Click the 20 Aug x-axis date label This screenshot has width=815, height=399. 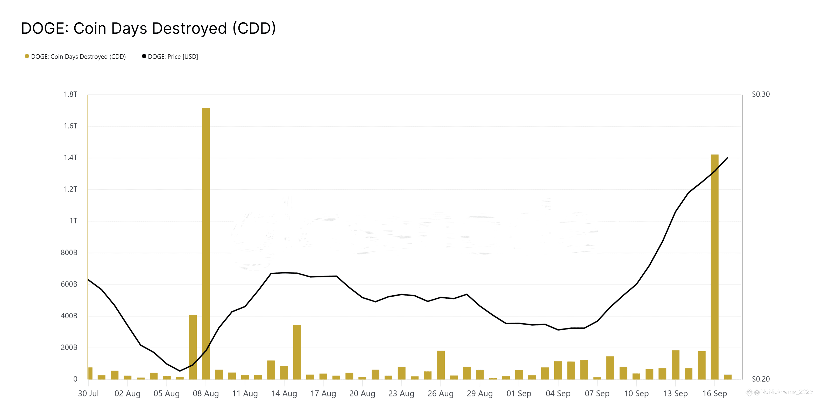[362, 393]
